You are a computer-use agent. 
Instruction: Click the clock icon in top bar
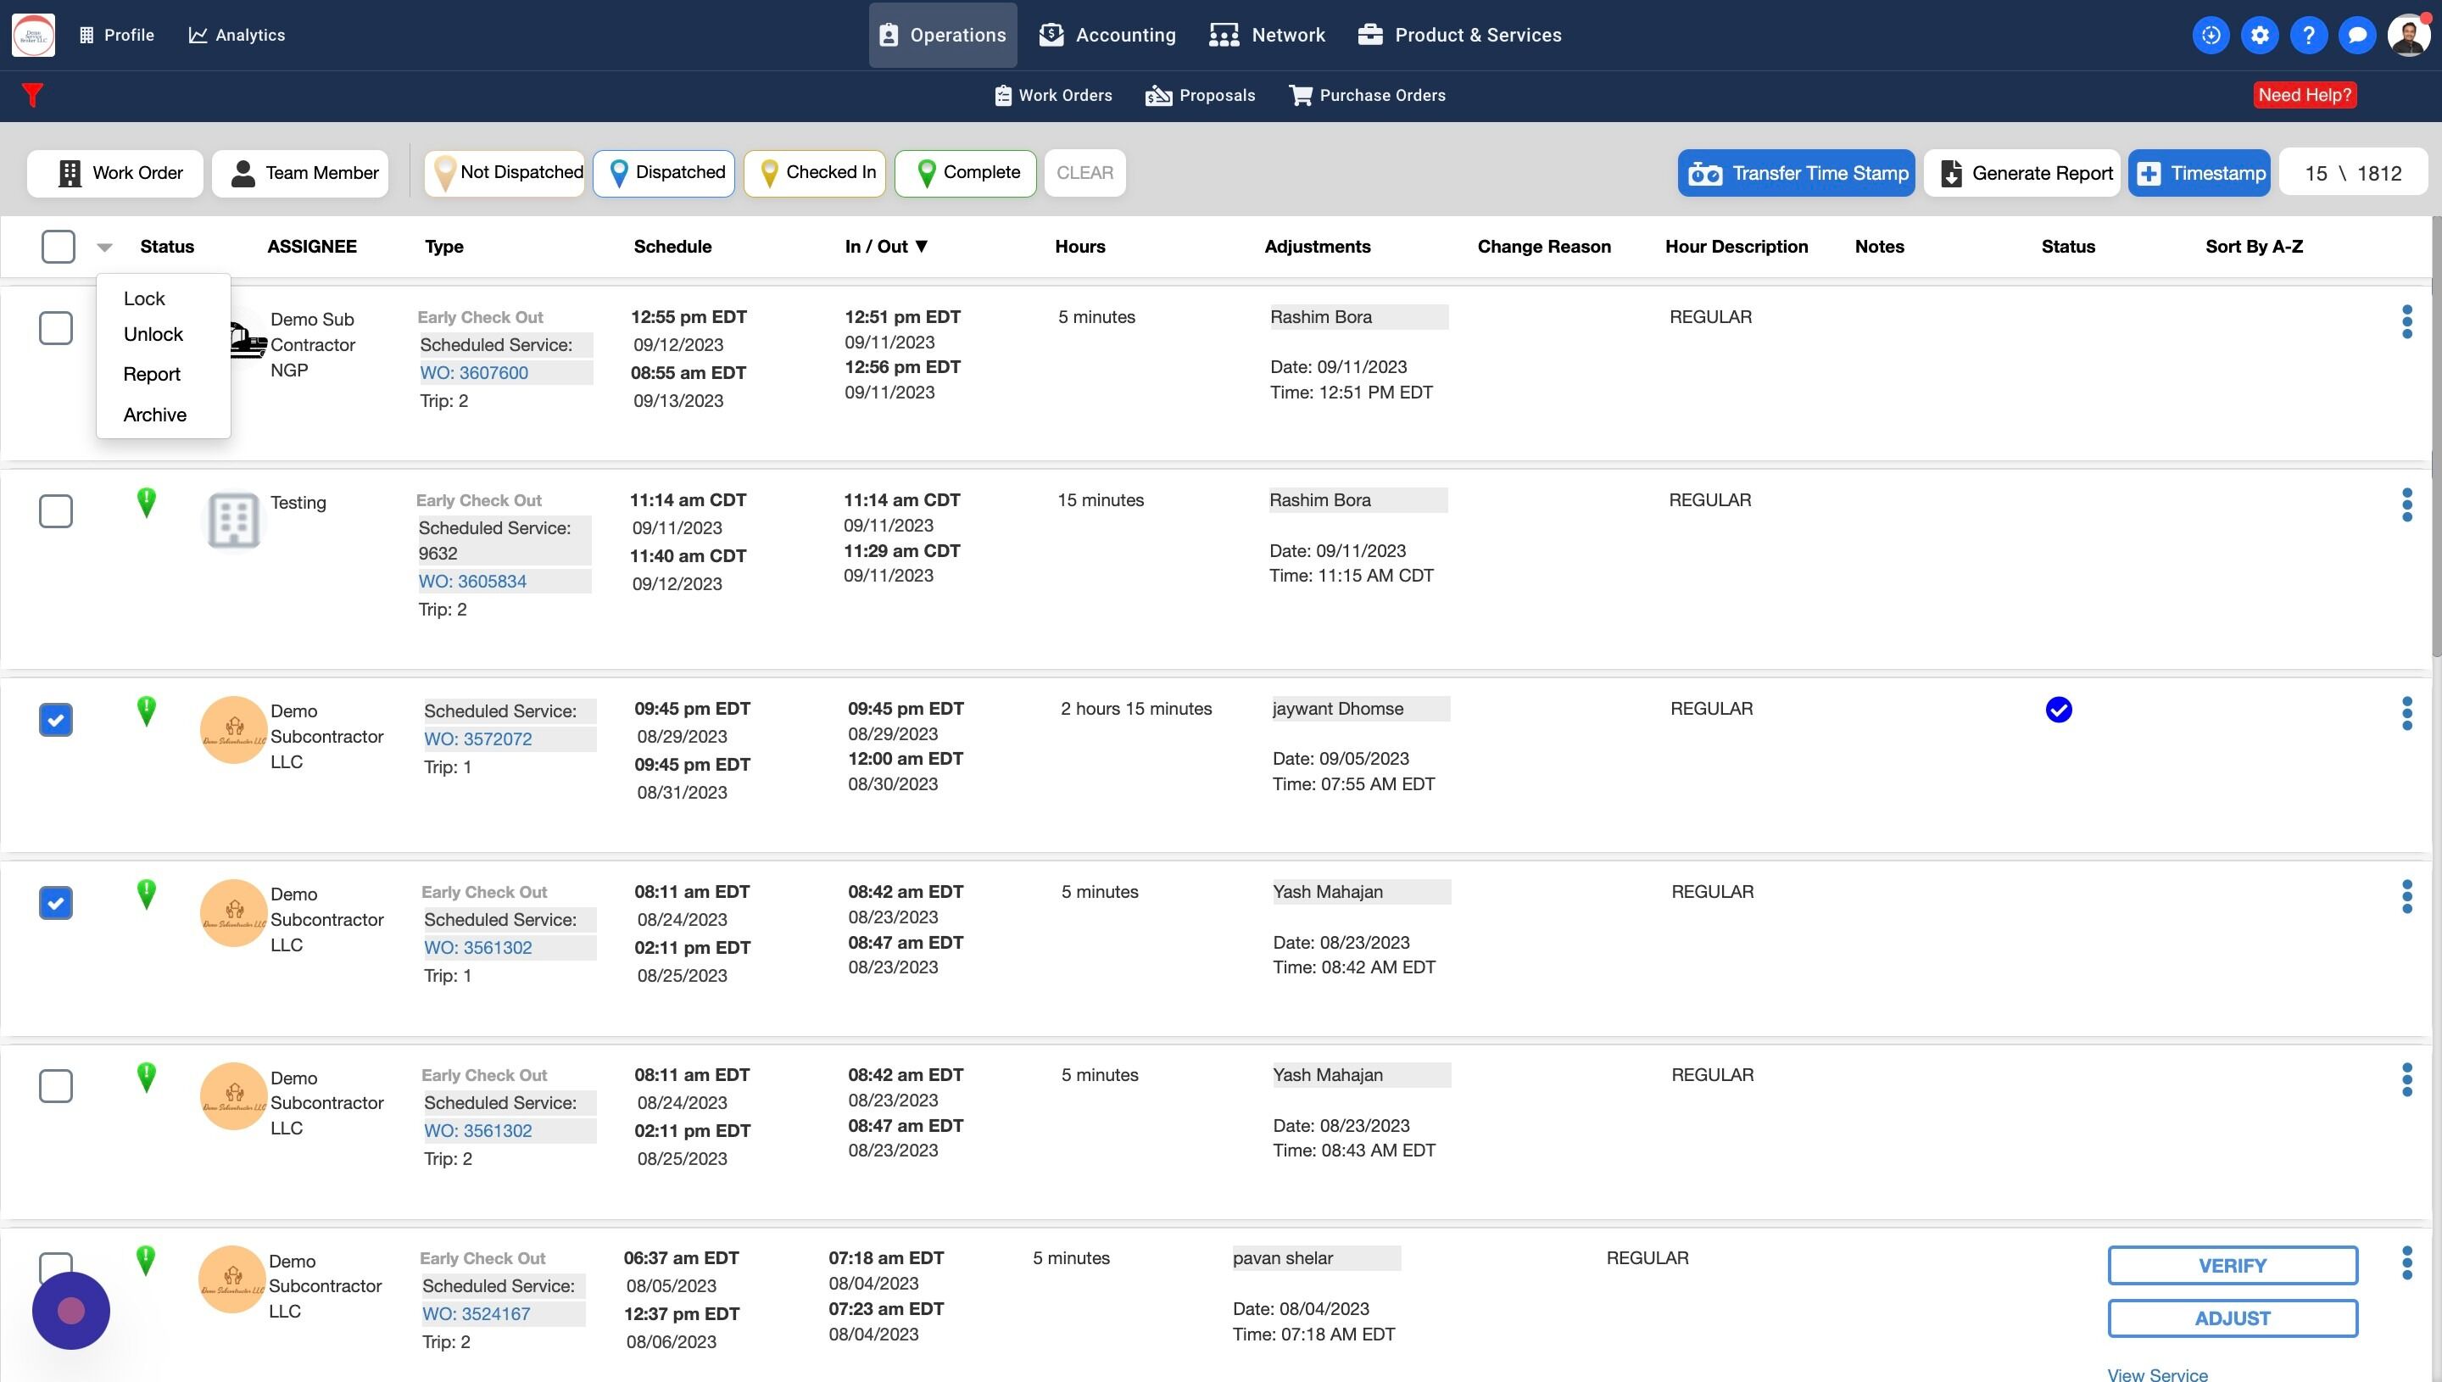tap(2211, 35)
